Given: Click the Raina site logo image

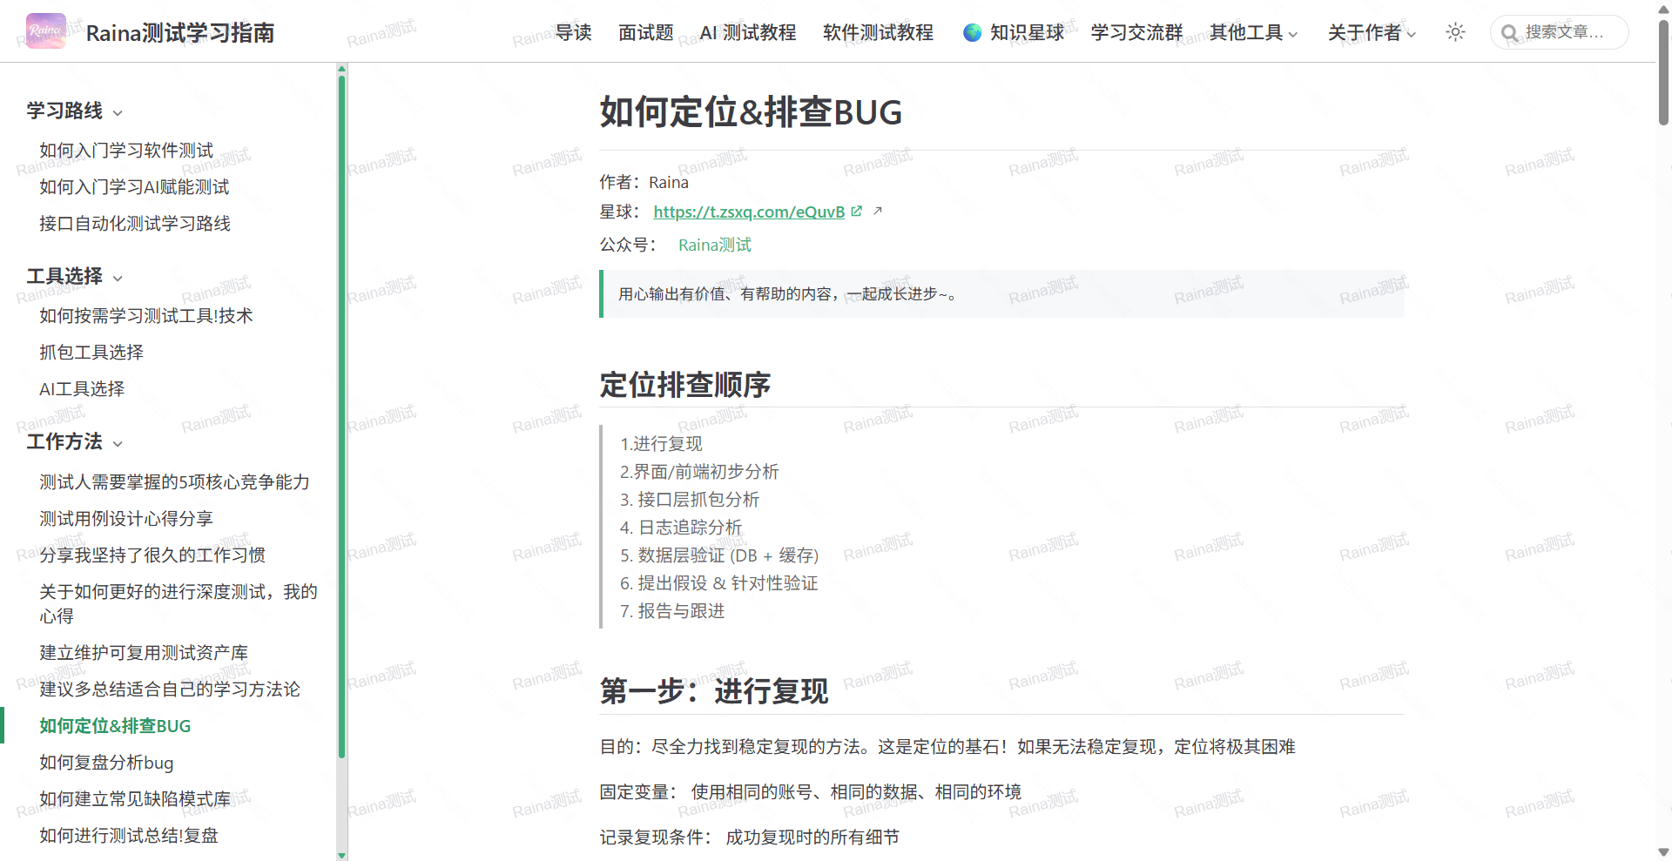Looking at the screenshot, I should [46, 31].
